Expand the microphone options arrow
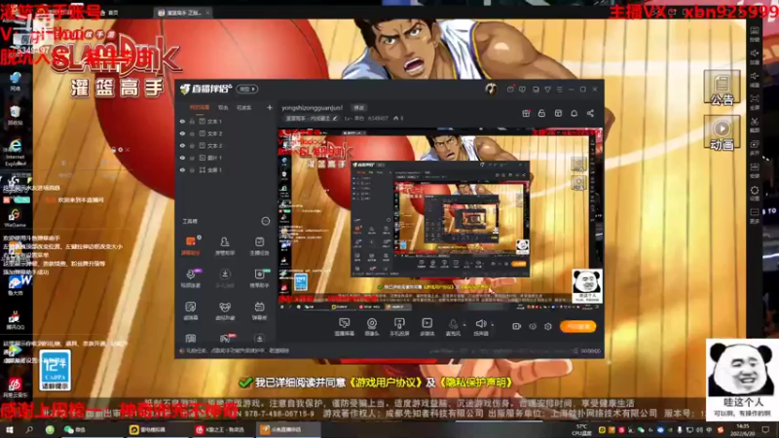Viewport: 779px width, 438px height. [x=464, y=325]
